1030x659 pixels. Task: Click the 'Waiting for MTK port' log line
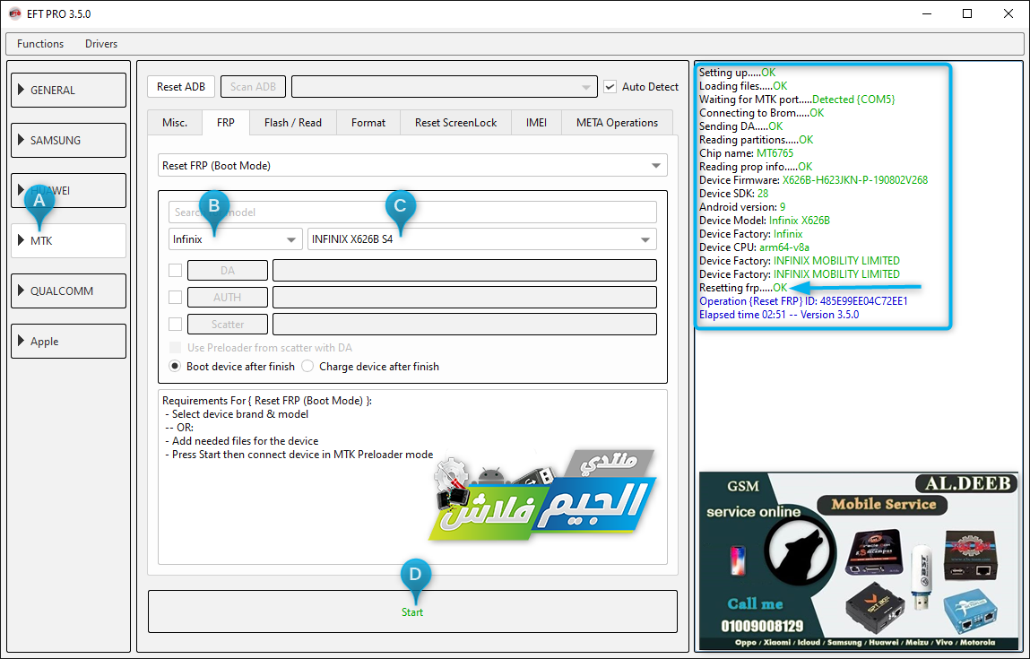[797, 100]
